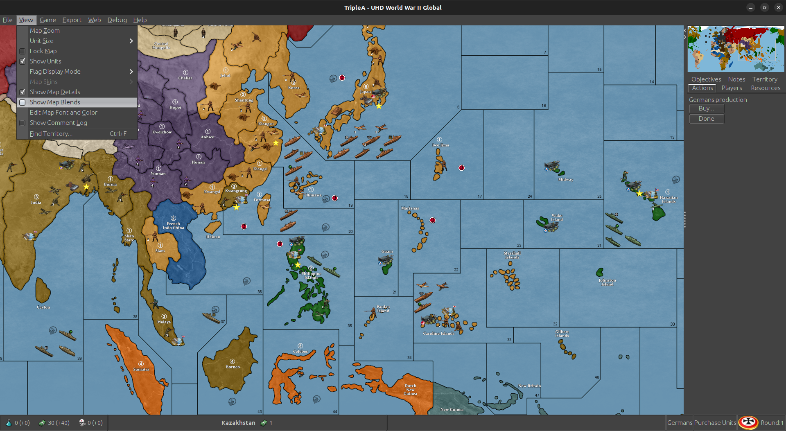Click the warship in sea zone 37
Viewport: 786px width, 431px height.
(211, 317)
